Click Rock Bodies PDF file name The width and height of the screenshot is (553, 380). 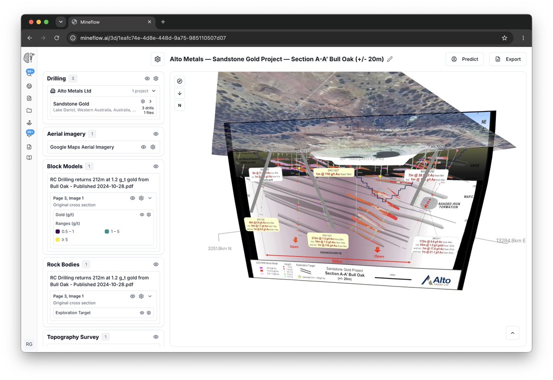pos(99,281)
